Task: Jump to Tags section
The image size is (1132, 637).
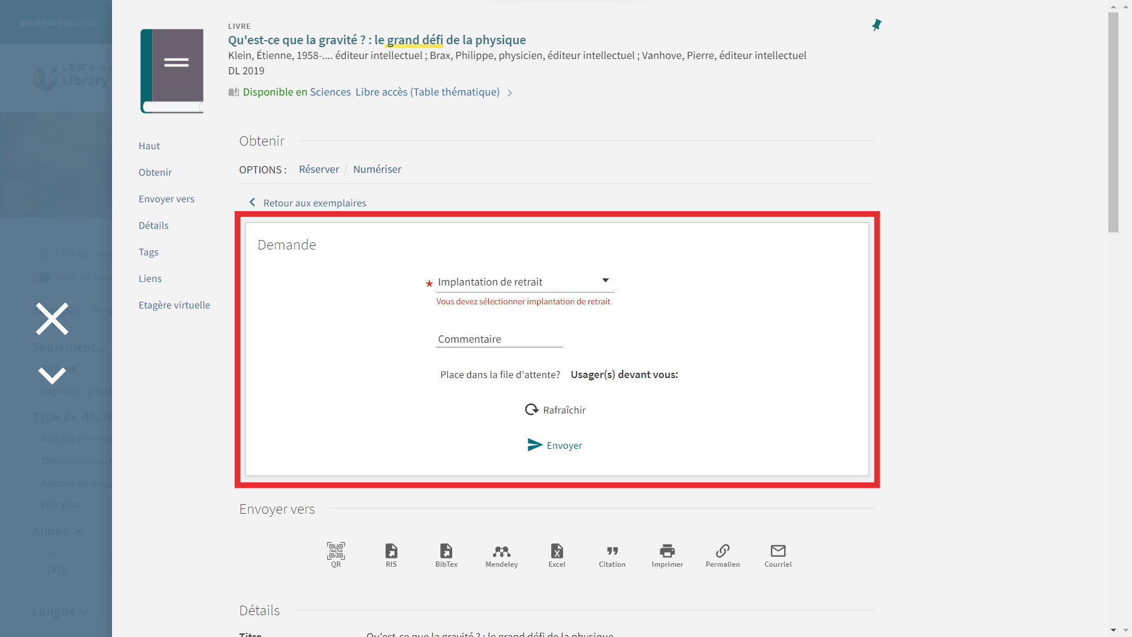Action: click(x=149, y=252)
